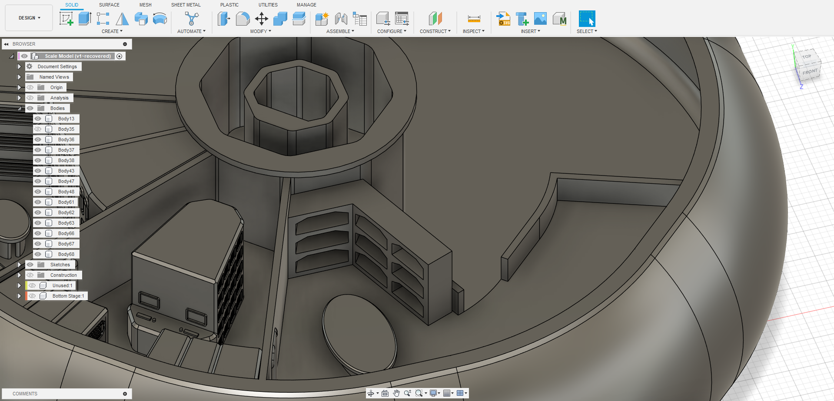Click the yellow swatch beside Unused:1
Viewport: 834px width, 401px height.
(x=26, y=285)
